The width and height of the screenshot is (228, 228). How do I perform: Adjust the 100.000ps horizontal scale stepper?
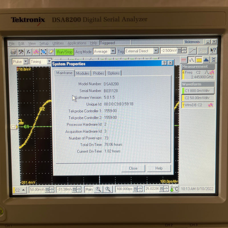pyautogui.click(x=140, y=189)
